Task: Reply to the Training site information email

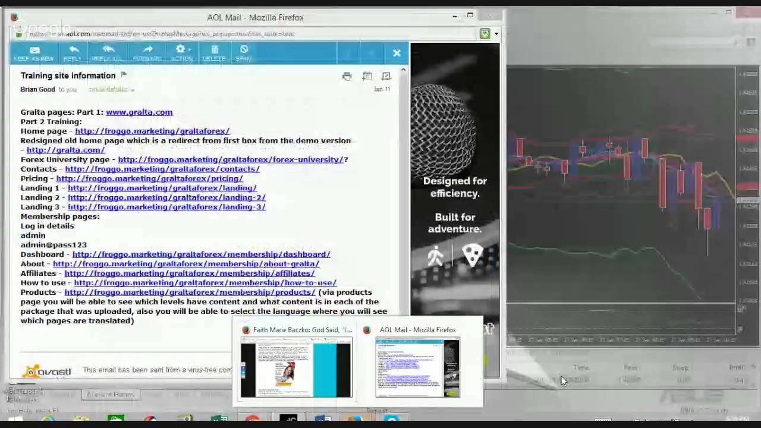Action: click(73, 52)
